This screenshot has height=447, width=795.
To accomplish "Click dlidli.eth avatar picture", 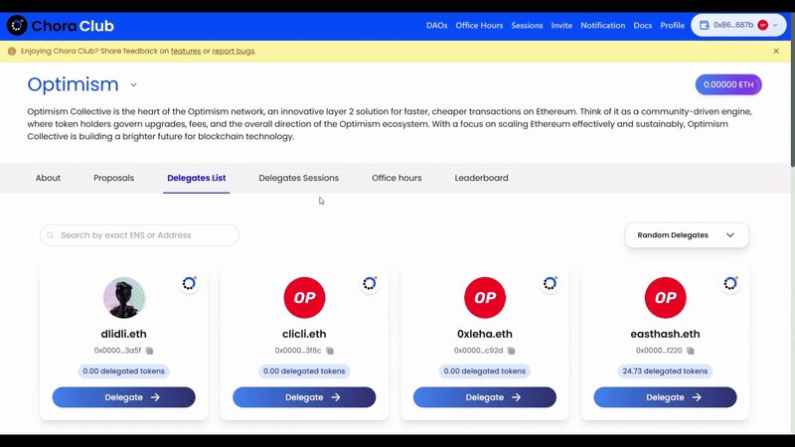I will click(123, 297).
